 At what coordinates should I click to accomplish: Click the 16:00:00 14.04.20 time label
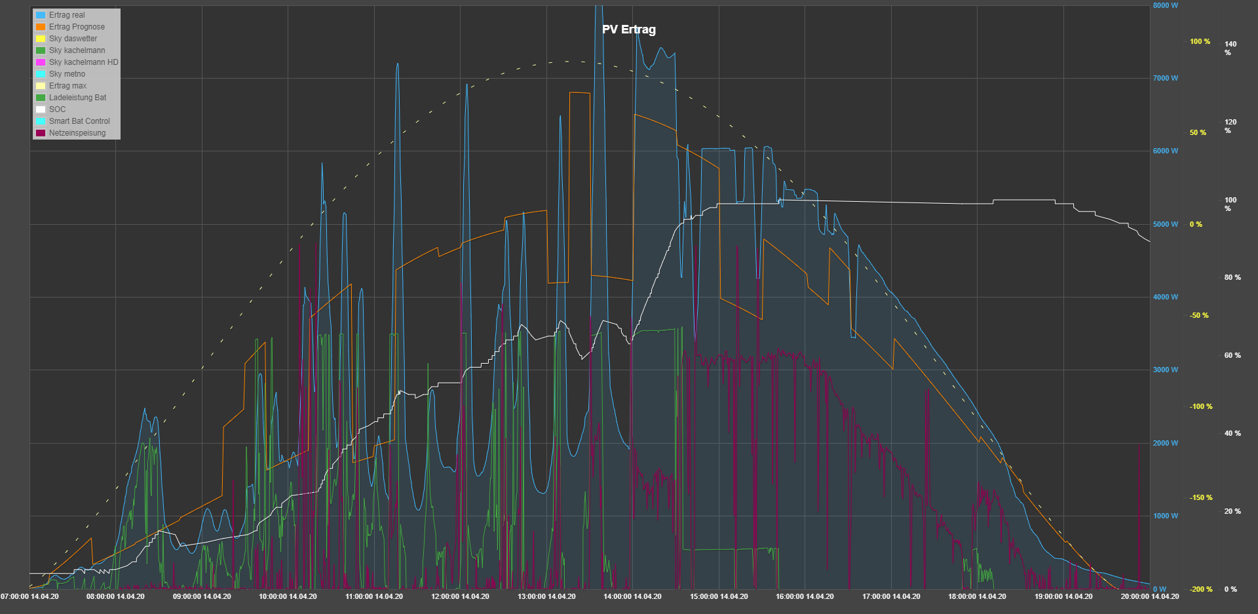[805, 596]
